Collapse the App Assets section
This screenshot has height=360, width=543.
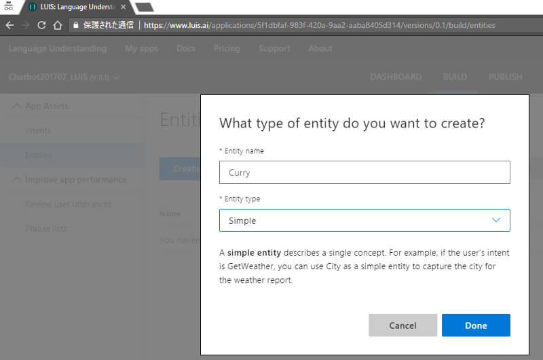coord(16,106)
